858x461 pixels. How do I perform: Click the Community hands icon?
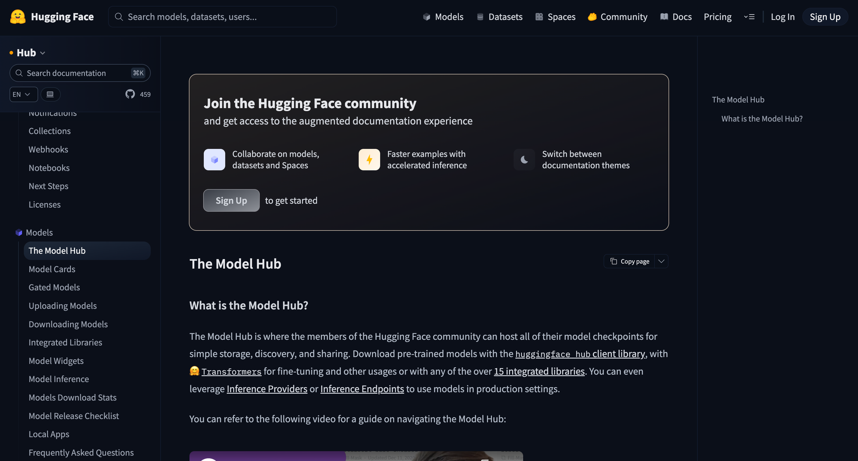(x=592, y=17)
